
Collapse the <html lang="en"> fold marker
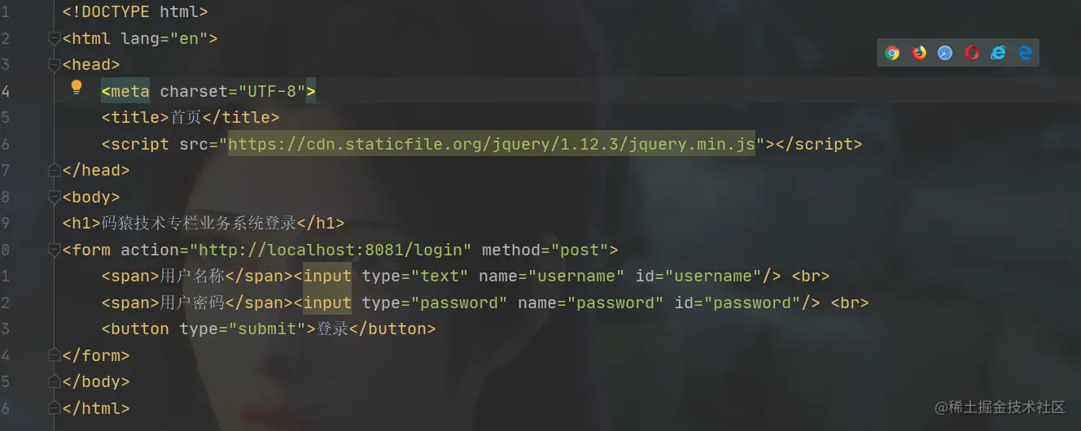coord(55,38)
